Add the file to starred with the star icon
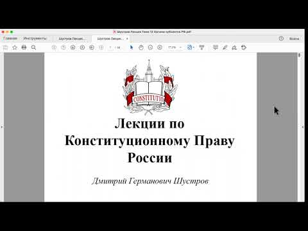 tap(15, 47)
